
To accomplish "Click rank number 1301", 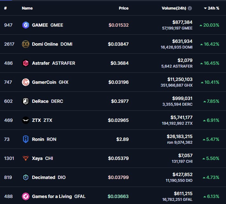I will [9, 158].
